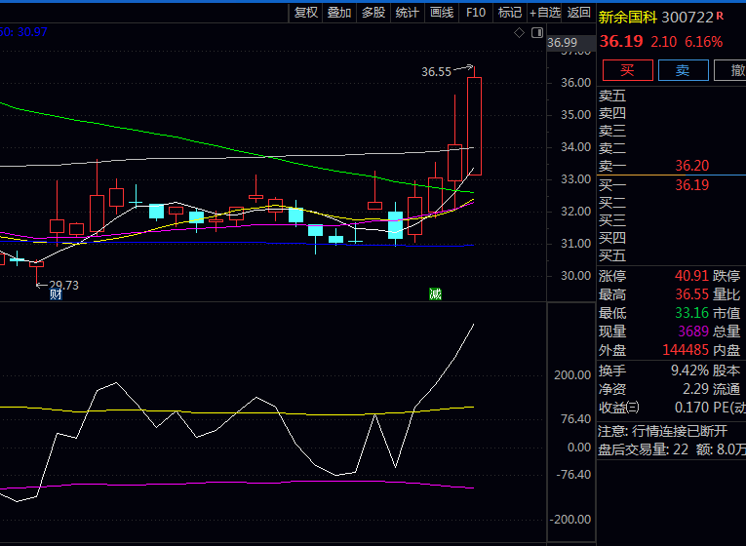Open the 标记 mark menu

pyautogui.click(x=510, y=13)
